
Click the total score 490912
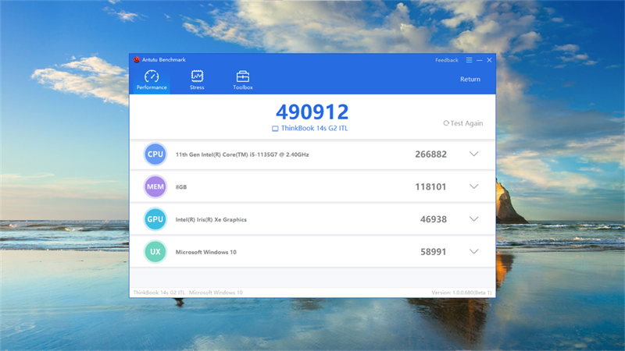click(x=312, y=112)
